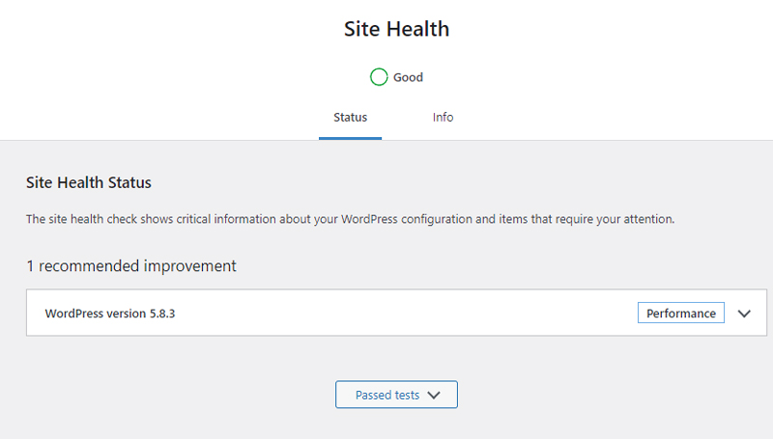Switch to the Info tab
773x439 pixels.
tap(443, 118)
